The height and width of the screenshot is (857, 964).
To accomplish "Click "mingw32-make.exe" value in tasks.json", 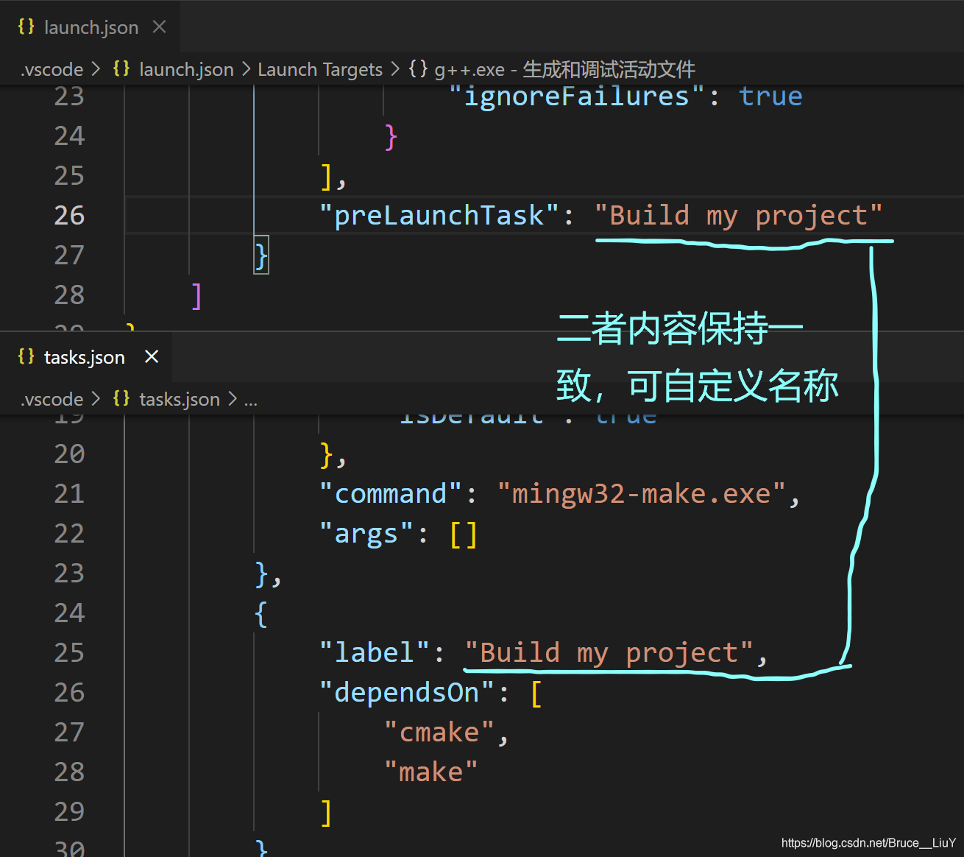I will [x=641, y=494].
